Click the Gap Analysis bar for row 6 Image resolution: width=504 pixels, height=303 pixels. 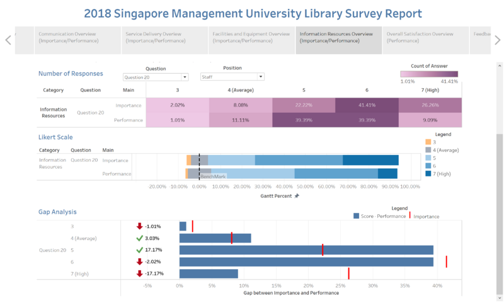click(x=306, y=262)
